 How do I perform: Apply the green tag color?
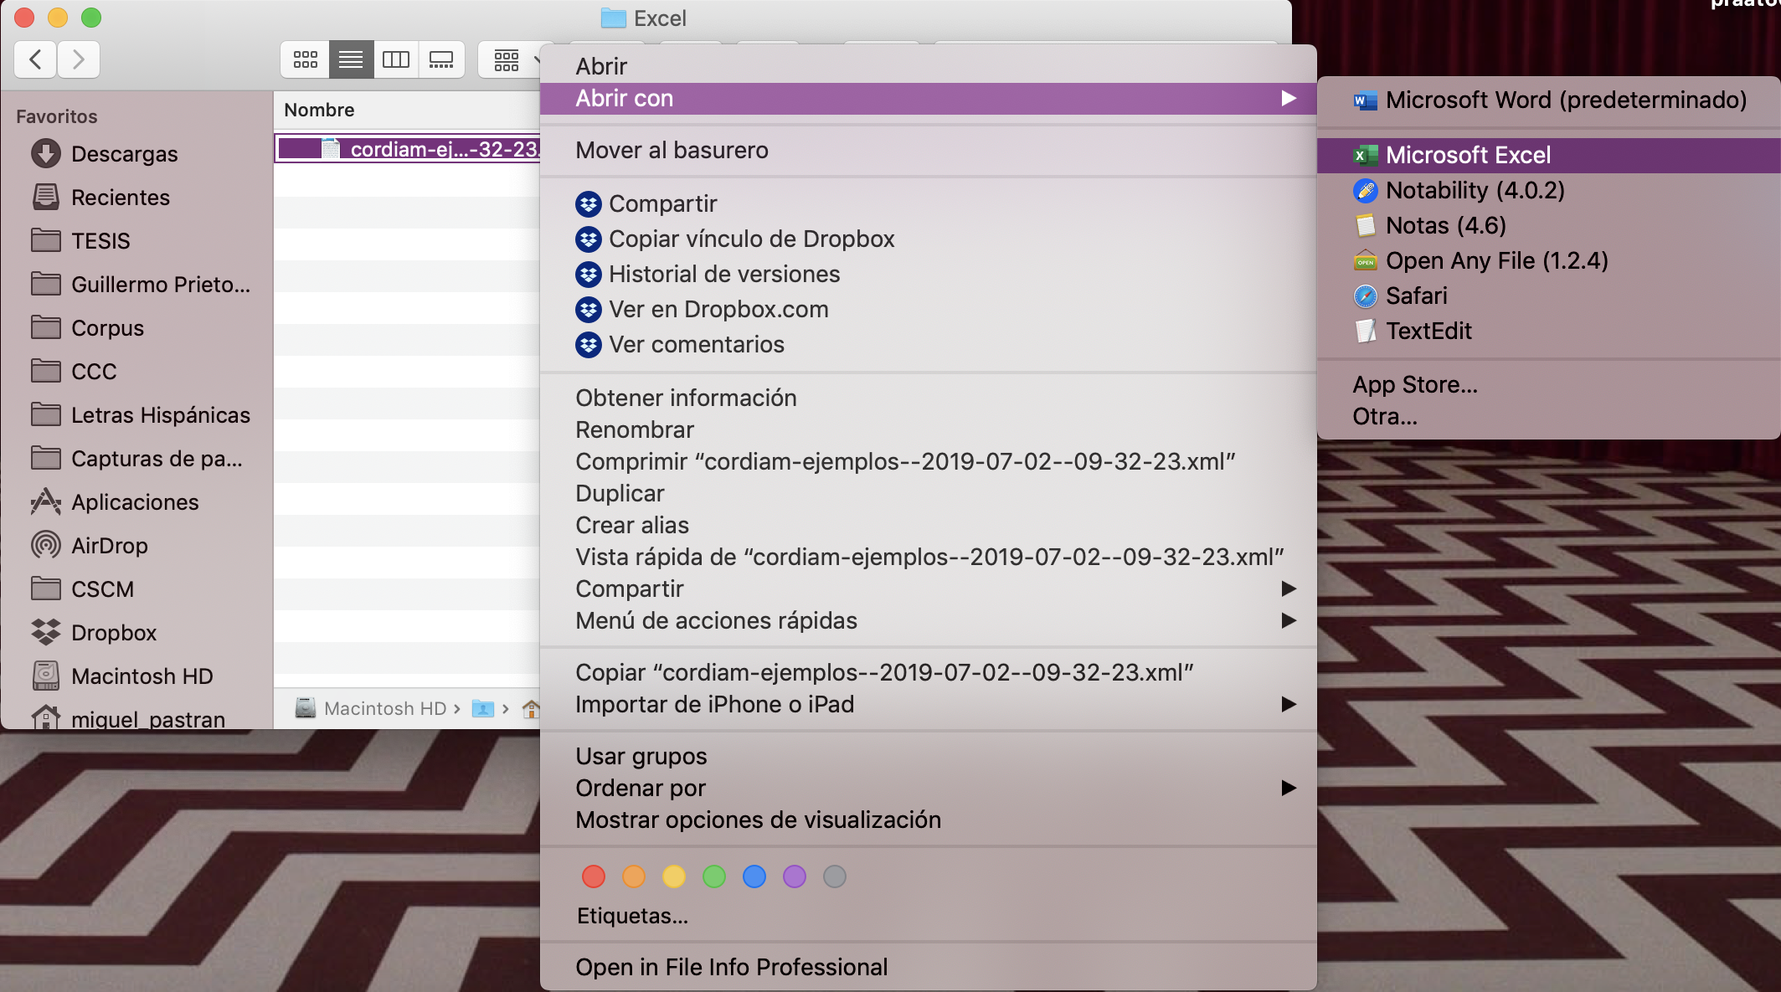[714, 876]
